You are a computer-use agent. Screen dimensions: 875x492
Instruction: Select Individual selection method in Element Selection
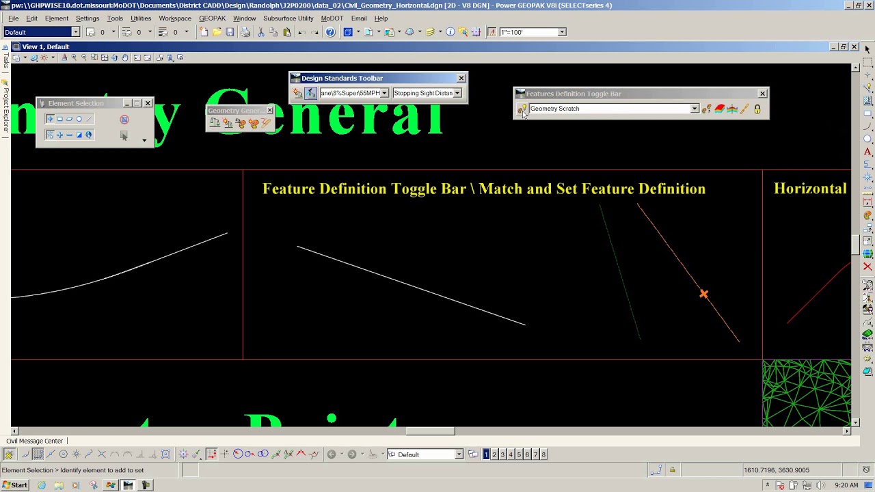click(50, 119)
